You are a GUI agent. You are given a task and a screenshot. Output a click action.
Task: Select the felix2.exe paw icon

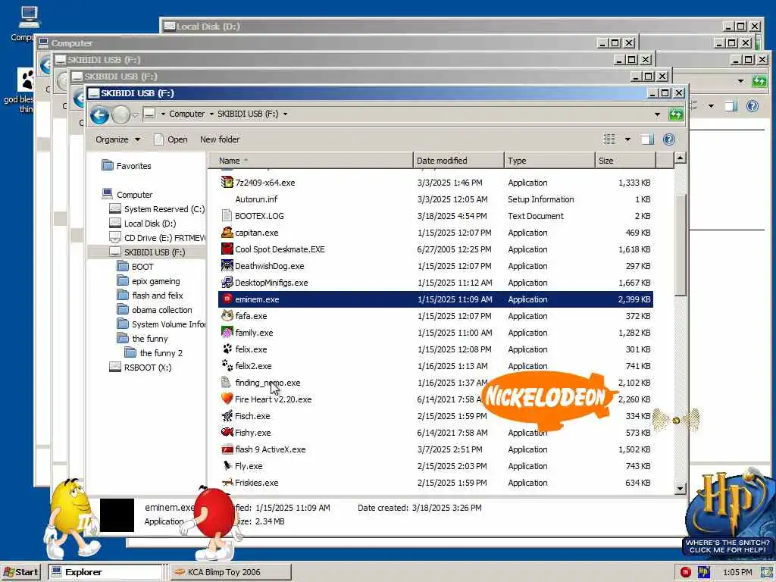(x=227, y=366)
